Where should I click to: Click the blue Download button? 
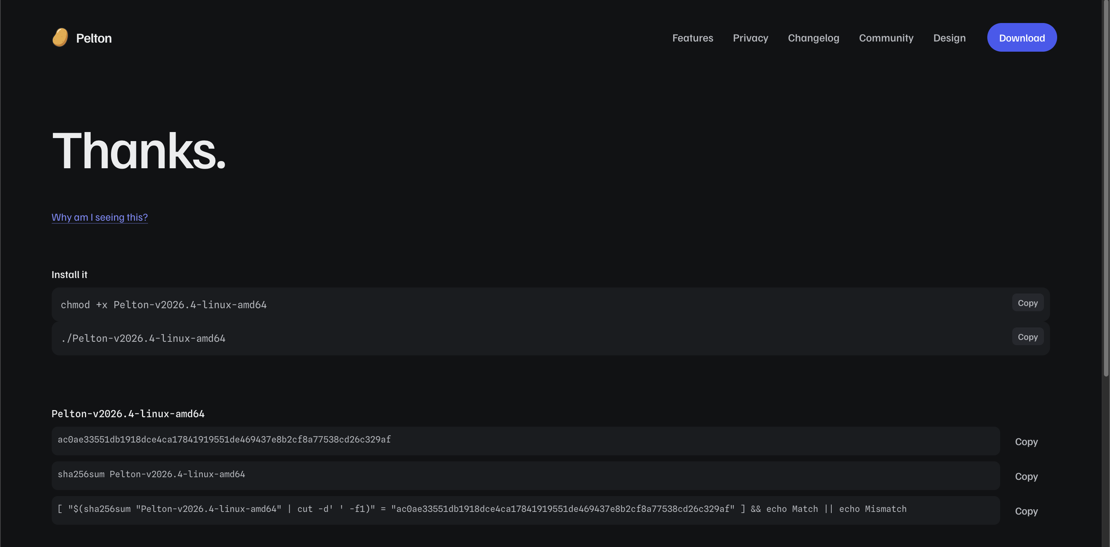point(1022,37)
